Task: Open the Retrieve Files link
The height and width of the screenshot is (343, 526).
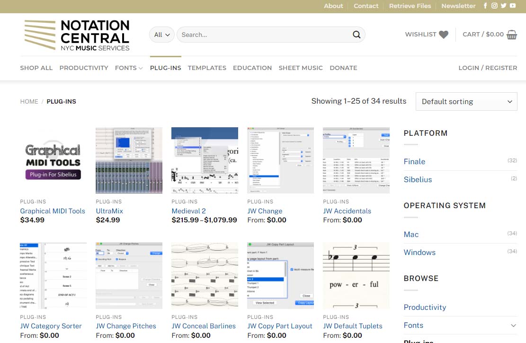Action: [410, 6]
